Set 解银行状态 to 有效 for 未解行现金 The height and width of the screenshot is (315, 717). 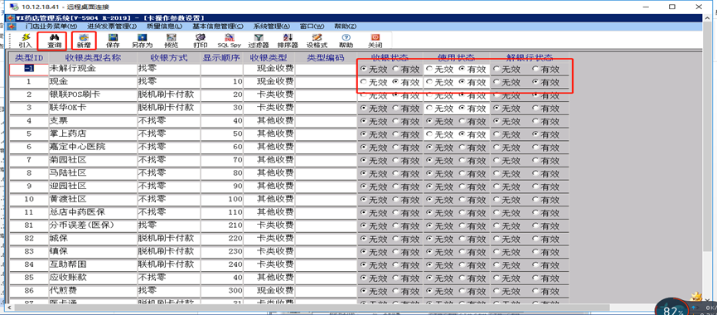536,70
